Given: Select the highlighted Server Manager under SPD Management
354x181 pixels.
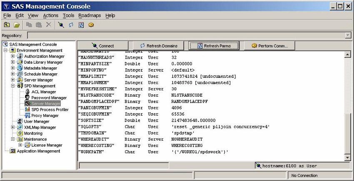Looking at the screenshot, I should [x=46, y=104].
